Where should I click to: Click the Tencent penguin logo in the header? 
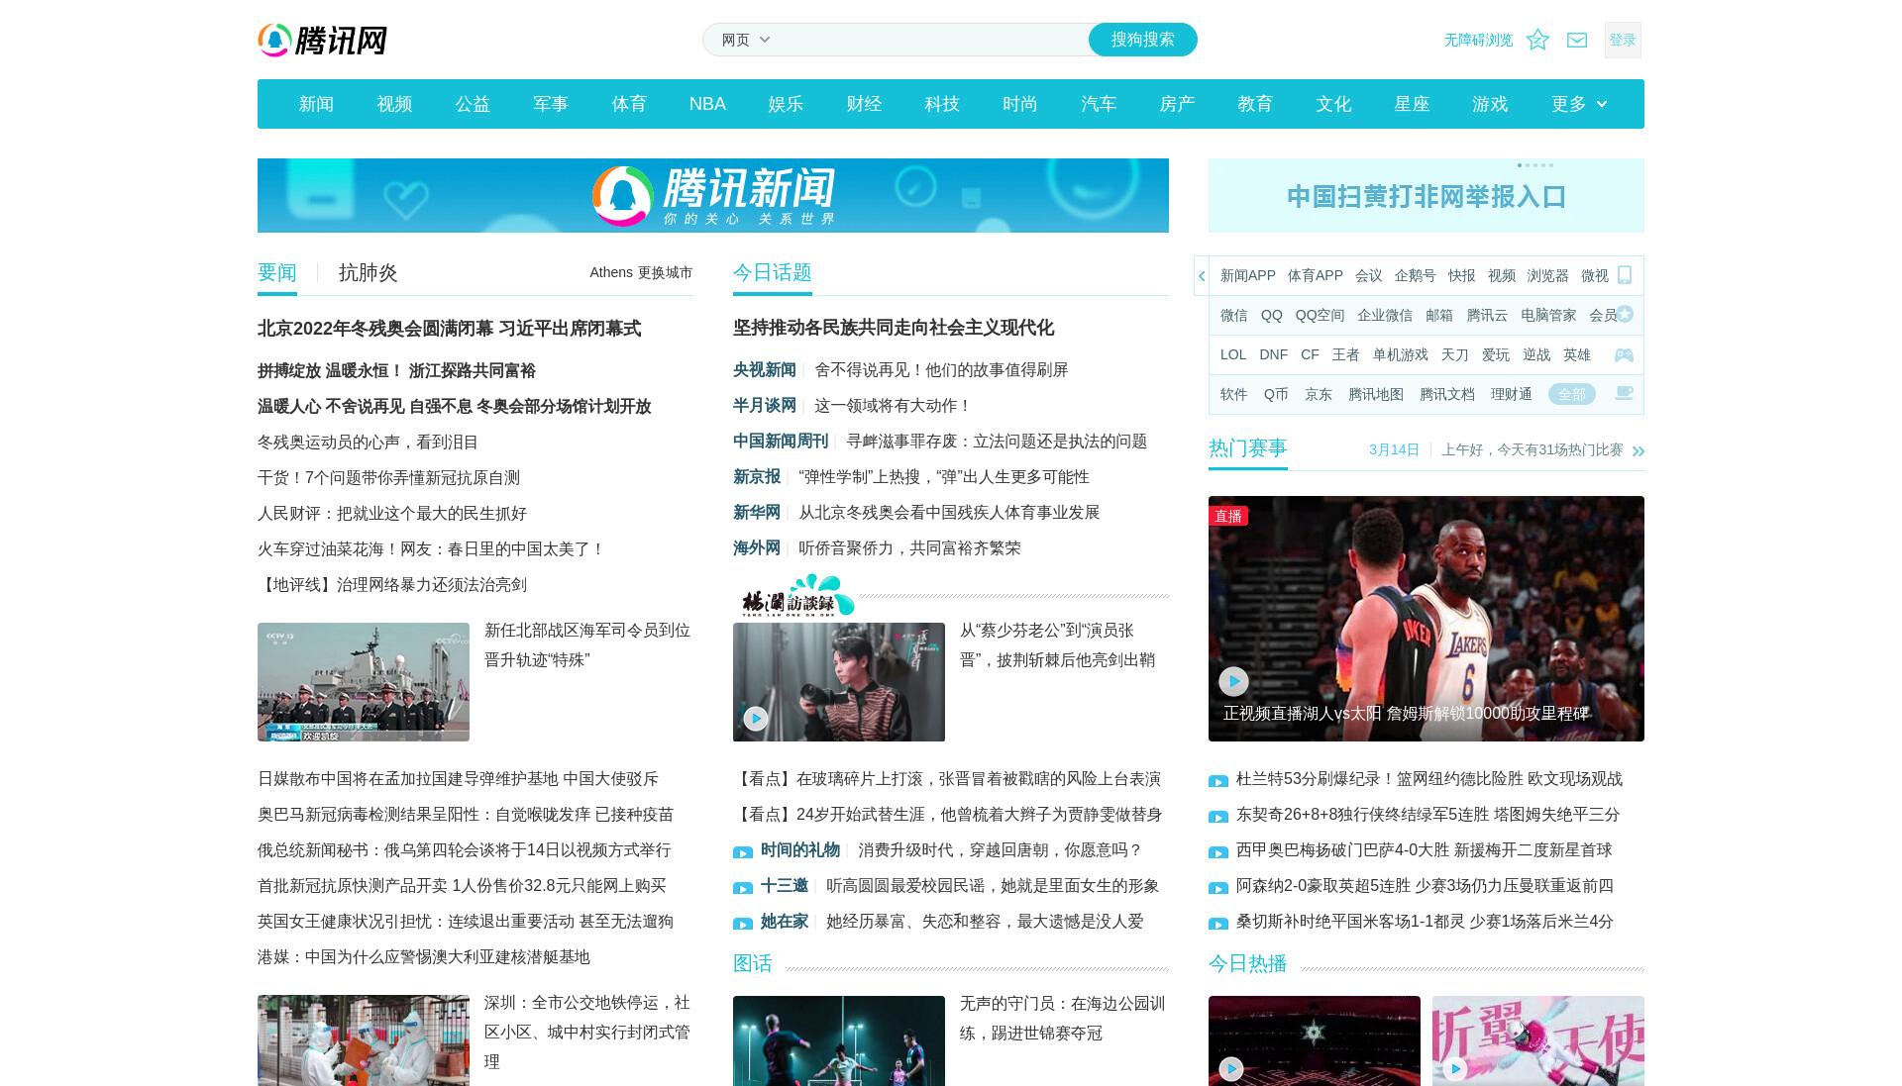click(322, 41)
